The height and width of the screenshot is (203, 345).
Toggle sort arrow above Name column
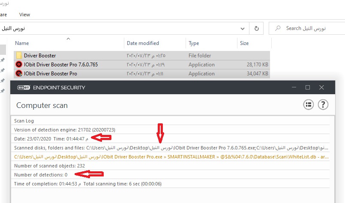(68, 39)
